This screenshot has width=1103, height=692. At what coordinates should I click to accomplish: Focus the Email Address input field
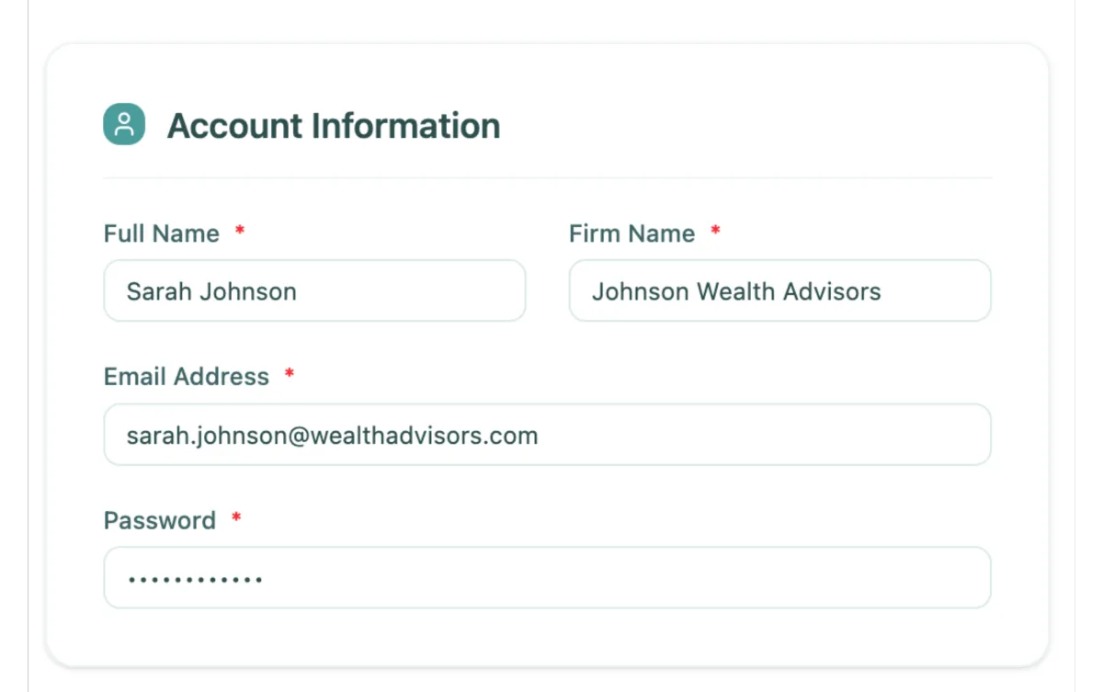(x=547, y=435)
